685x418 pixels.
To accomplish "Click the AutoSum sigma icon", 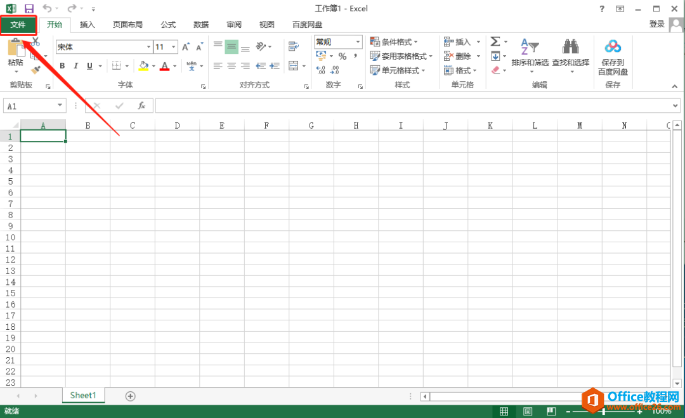I will 495,41.
